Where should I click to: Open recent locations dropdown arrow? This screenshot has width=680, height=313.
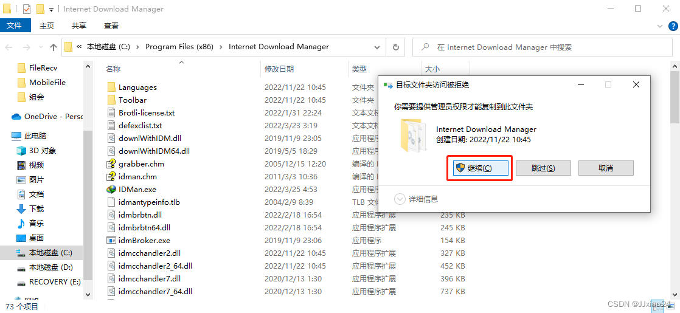coord(41,47)
